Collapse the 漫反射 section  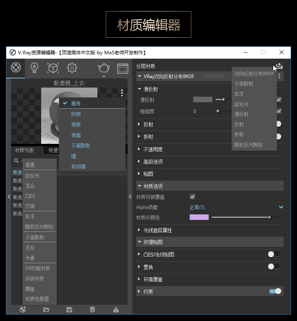(x=139, y=89)
